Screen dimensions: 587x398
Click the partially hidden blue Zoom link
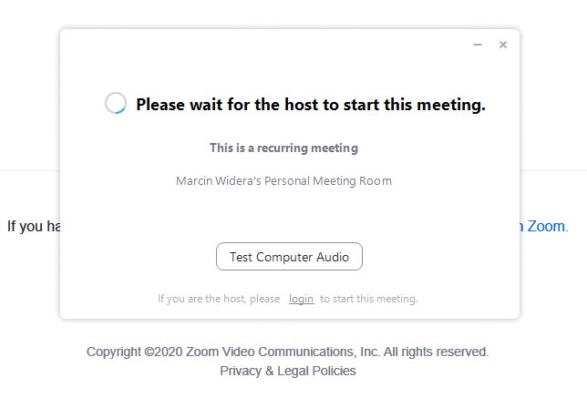[545, 227]
